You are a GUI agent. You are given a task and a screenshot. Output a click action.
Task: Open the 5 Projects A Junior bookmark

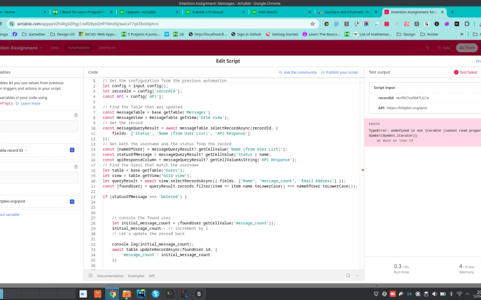click(141, 34)
